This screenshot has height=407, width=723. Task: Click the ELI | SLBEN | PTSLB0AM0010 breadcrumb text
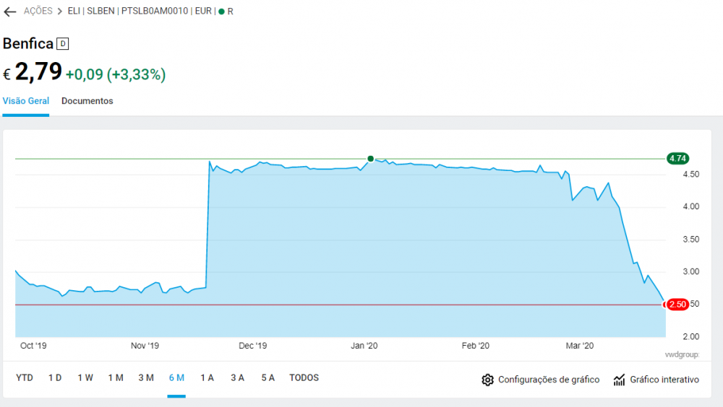128,11
